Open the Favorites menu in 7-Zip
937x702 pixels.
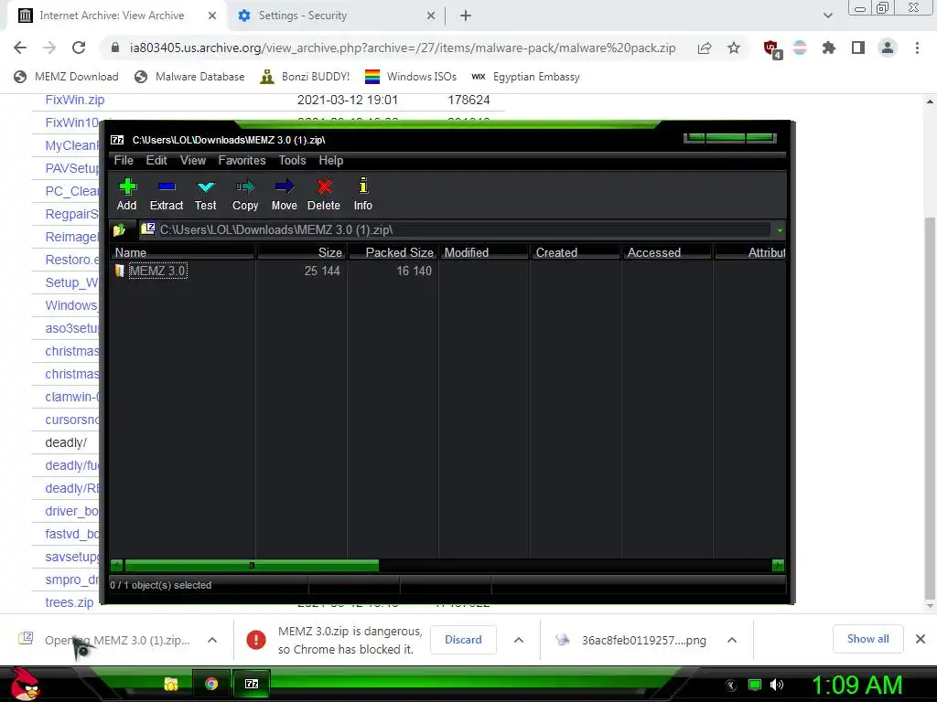[x=242, y=161]
